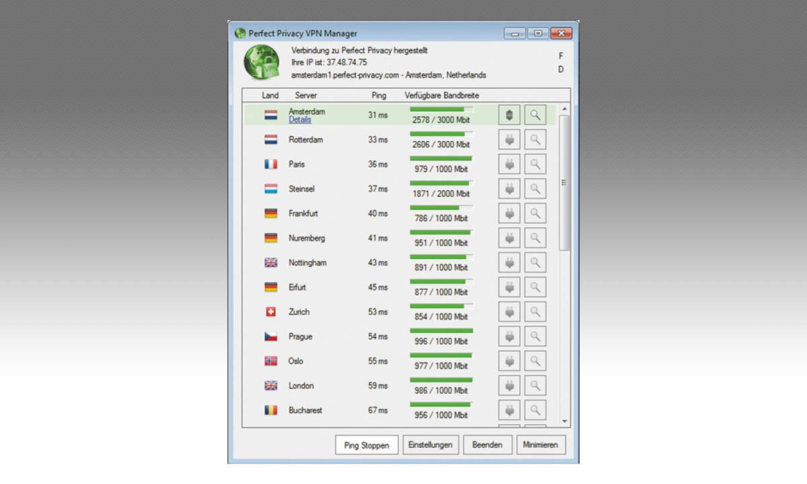Click the Ping Stoppen button

click(367, 445)
